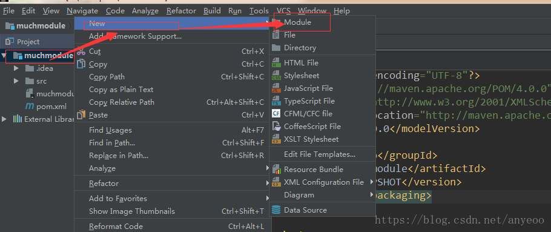
Task: Expand External Libraries node
Action: point(4,119)
